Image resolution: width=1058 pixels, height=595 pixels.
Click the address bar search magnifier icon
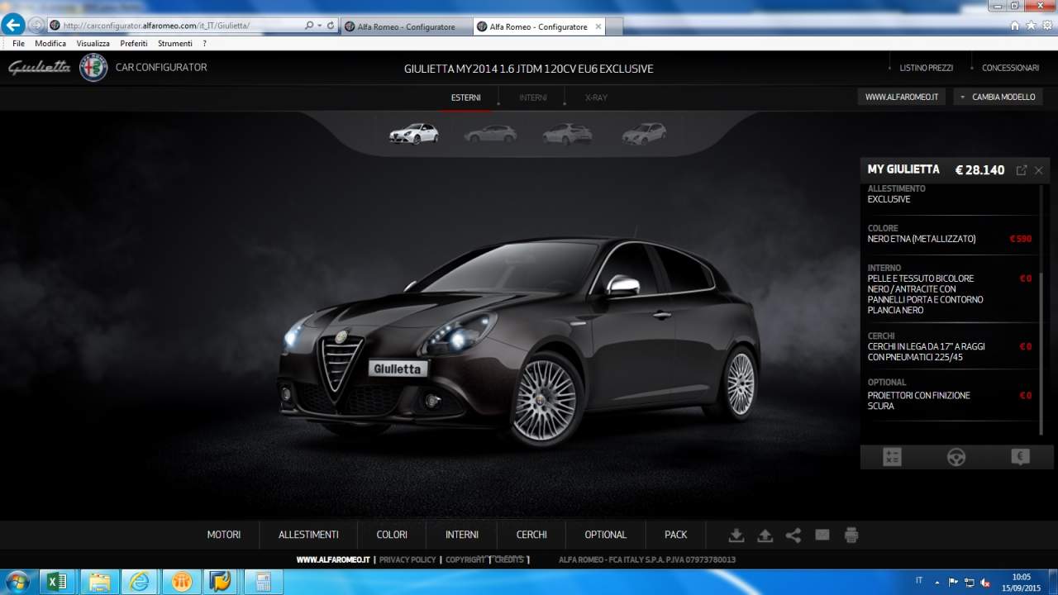click(x=309, y=26)
